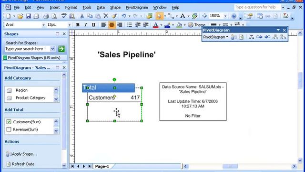Toggle italic formatting
Image resolution: width=305 pixels, height=172 pixels.
click(86, 25)
